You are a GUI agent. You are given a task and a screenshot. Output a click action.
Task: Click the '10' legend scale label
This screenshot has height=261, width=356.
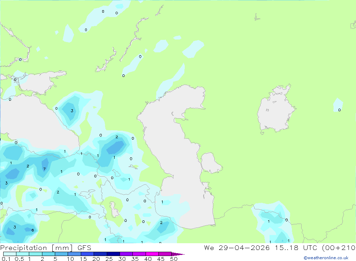[x=70, y=259]
